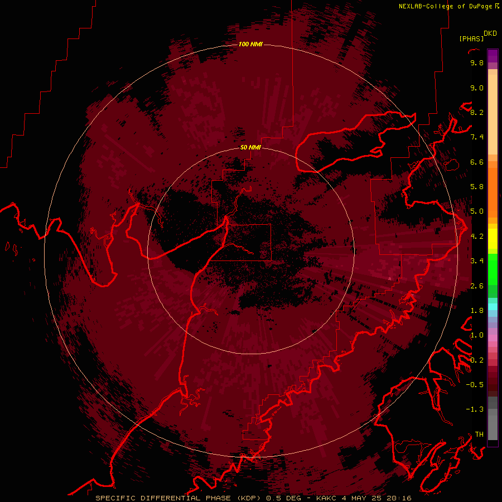Click the 2.6 legend value
The width and height of the screenshot is (502, 502).
[477, 286]
